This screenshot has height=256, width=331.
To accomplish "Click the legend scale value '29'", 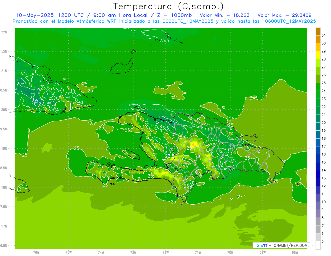I will (324, 51).
